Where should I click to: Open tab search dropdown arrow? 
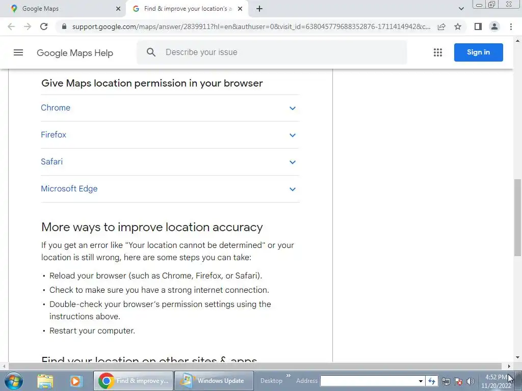click(x=461, y=9)
